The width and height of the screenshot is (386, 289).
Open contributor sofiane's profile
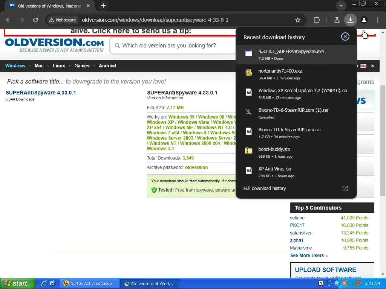click(x=297, y=218)
